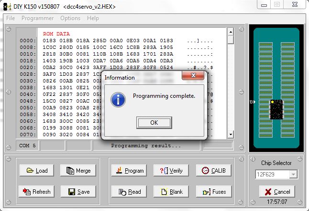Close the Information dialog with X
Image resolution: width=309 pixels, height=211 pixels.
(194, 76)
